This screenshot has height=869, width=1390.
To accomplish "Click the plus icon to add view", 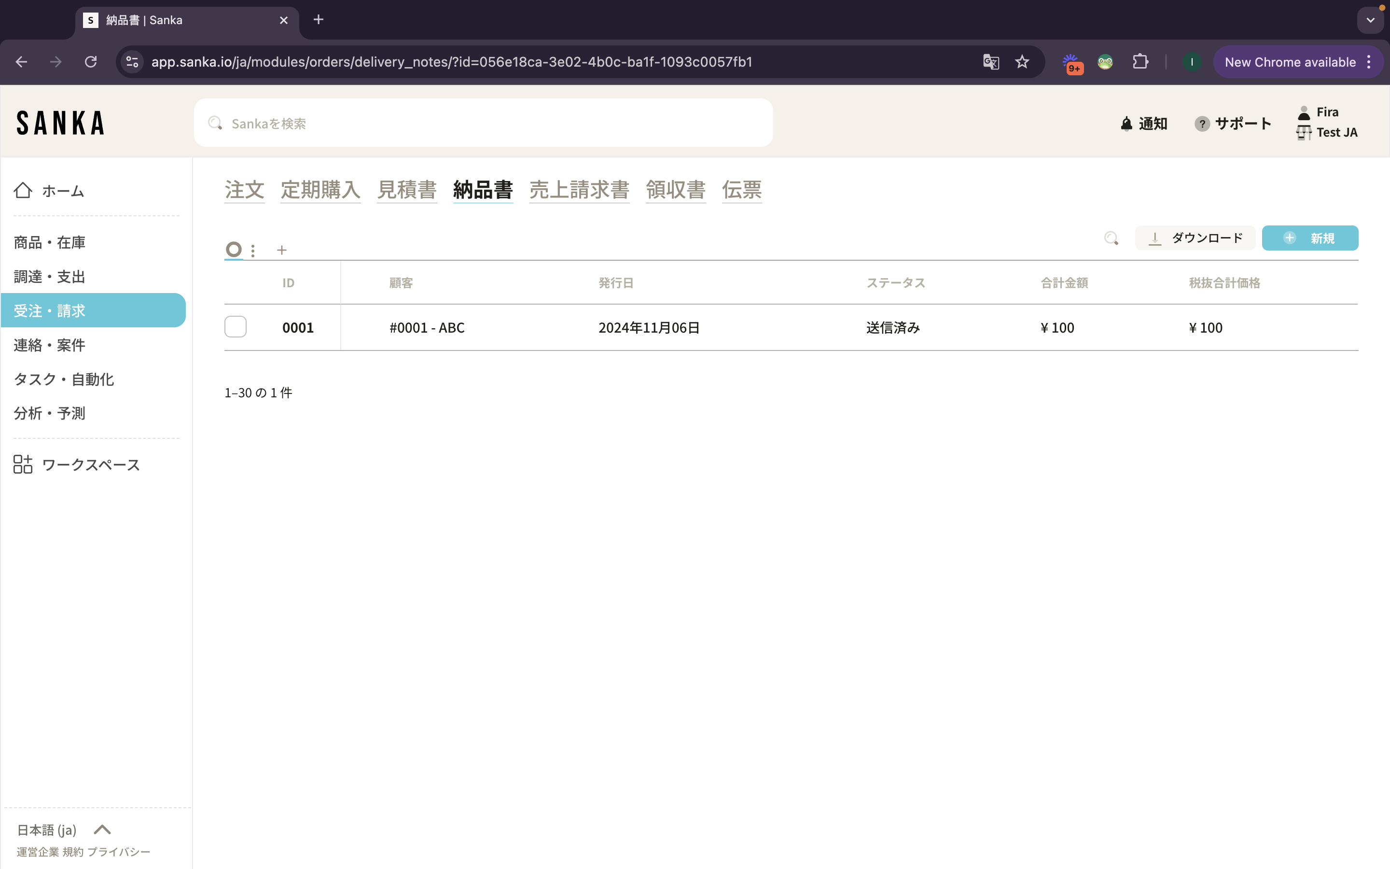I will pos(281,250).
